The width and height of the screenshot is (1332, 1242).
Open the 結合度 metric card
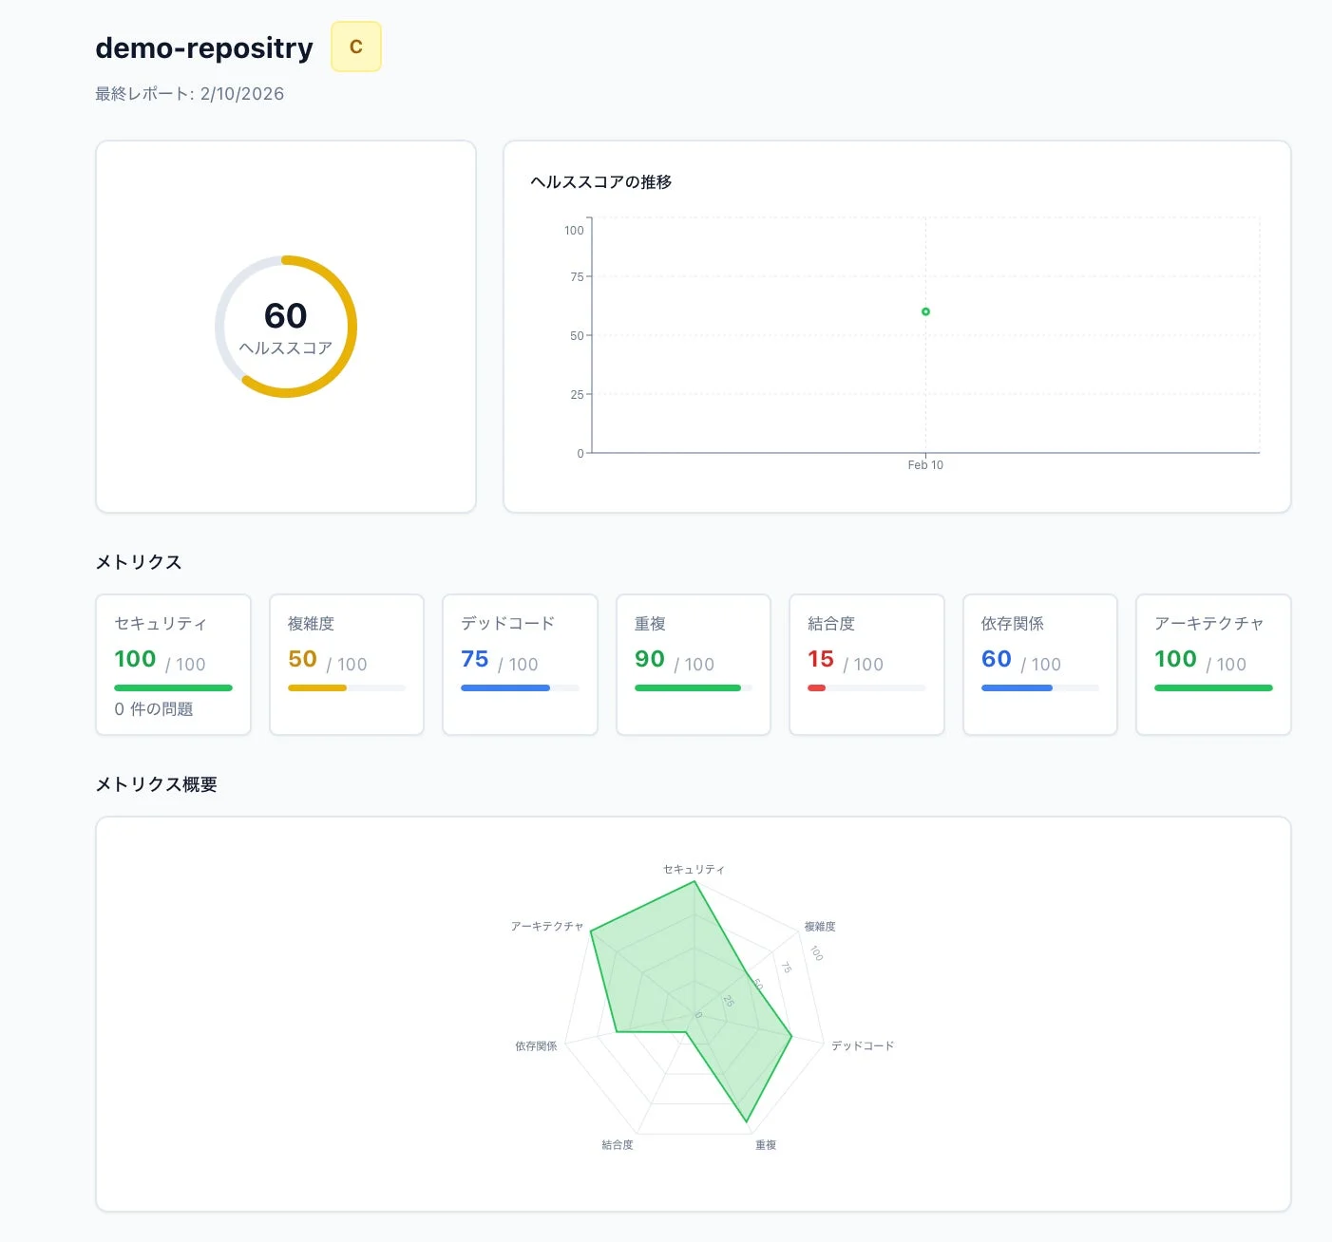click(866, 664)
